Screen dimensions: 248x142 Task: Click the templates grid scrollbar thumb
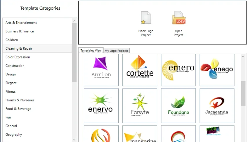tap(243, 93)
